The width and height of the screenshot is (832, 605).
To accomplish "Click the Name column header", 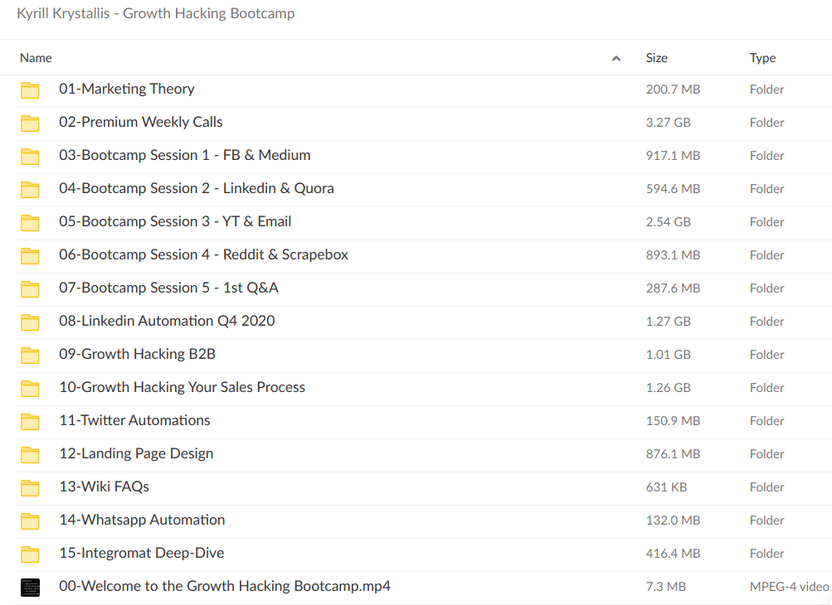I will click(36, 58).
